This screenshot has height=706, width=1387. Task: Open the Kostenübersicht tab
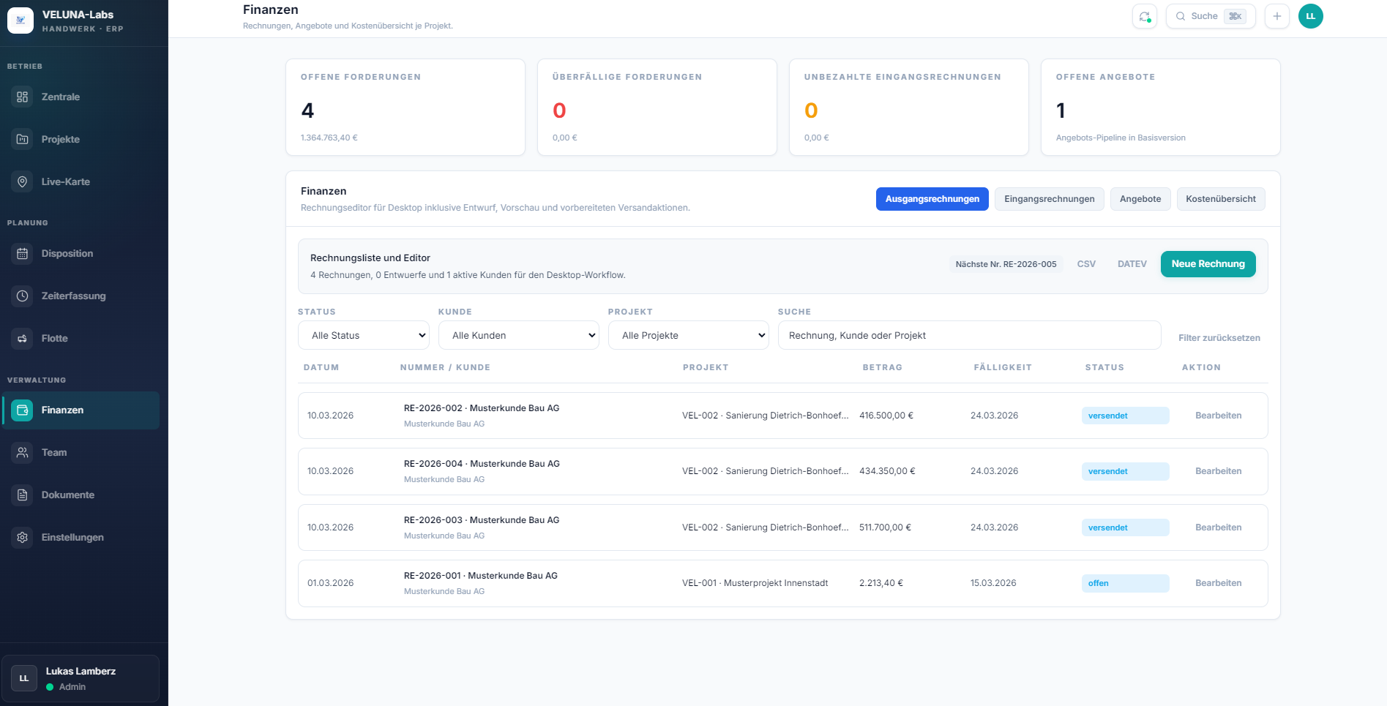pos(1220,198)
